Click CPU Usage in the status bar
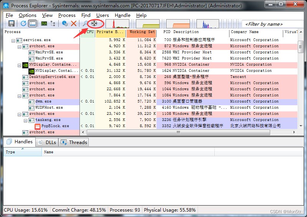The width and height of the screenshot is (307, 217). pos(26,210)
